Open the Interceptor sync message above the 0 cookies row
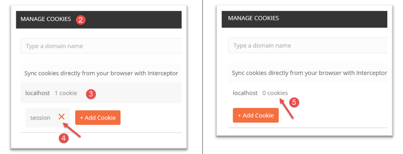Viewport: 403px width, 154px height. tap(309, 73)
